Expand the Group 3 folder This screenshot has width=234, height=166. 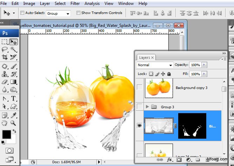point(147,106)
